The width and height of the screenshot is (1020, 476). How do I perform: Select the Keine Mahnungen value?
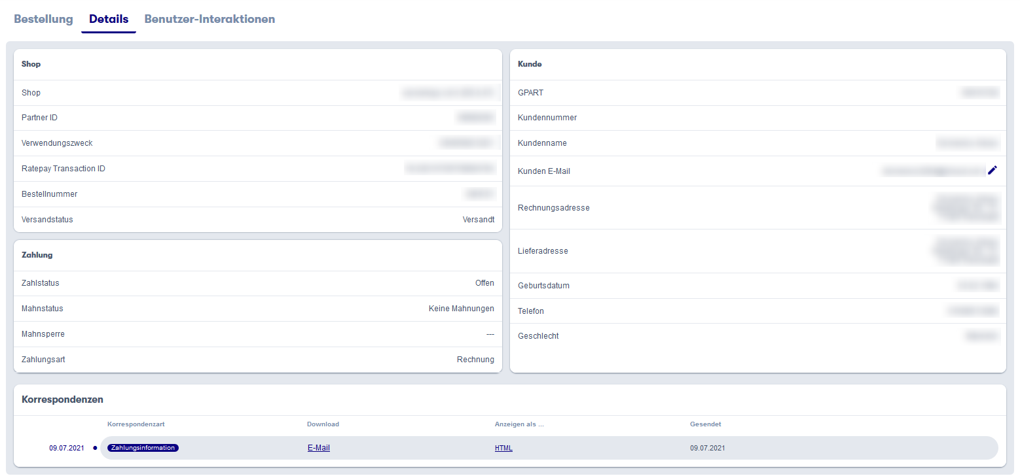point(461,309)
